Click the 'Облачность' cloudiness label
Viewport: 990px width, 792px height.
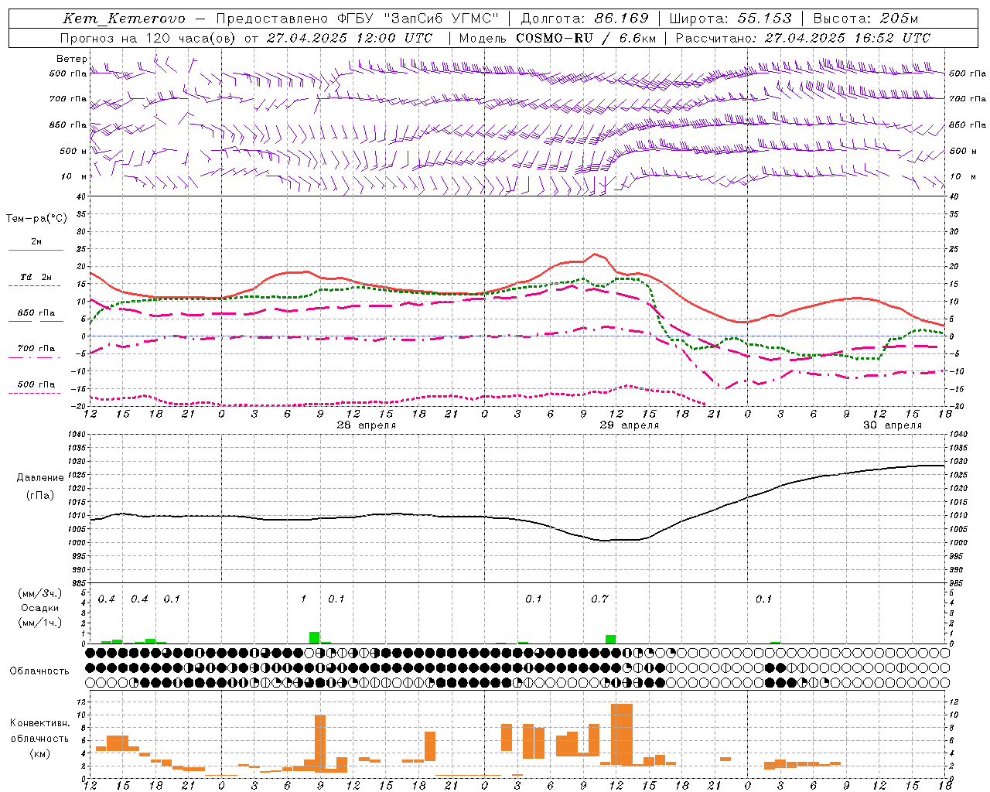click(x=39, y=671)
